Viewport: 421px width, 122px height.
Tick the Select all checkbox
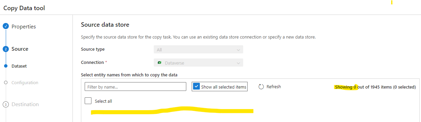[x=88, y=101]
